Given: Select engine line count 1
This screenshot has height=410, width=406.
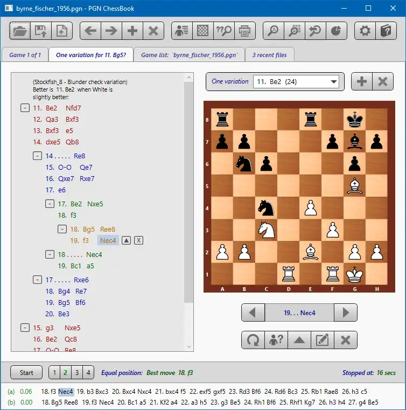Looking at the screenshot, I should point(54,372).
